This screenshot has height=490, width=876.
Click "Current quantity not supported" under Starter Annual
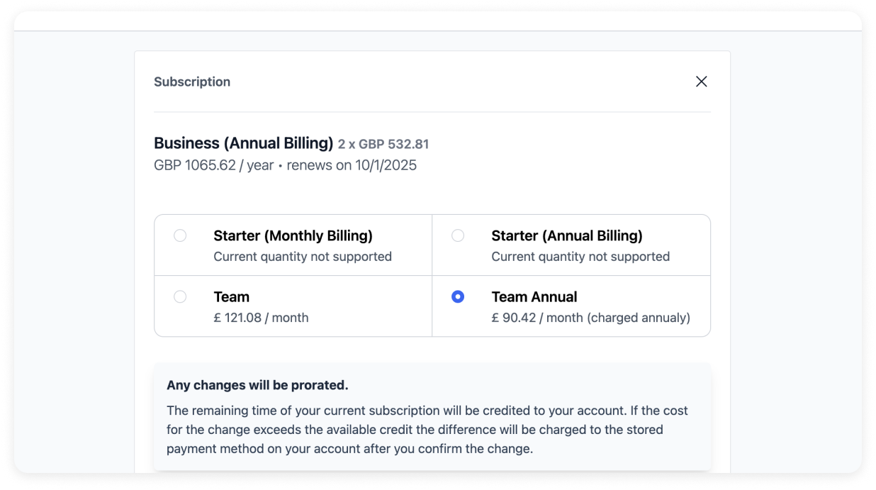point(580,257)
